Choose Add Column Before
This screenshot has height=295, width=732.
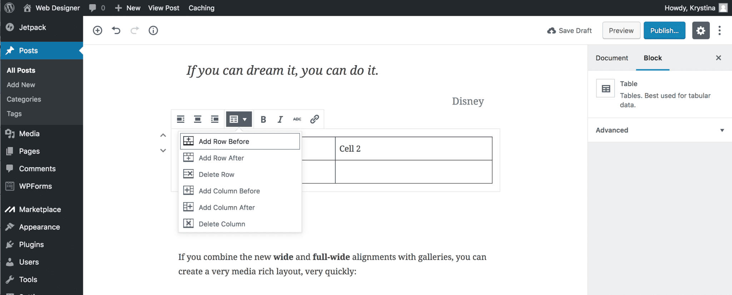(x=240, y=191)
